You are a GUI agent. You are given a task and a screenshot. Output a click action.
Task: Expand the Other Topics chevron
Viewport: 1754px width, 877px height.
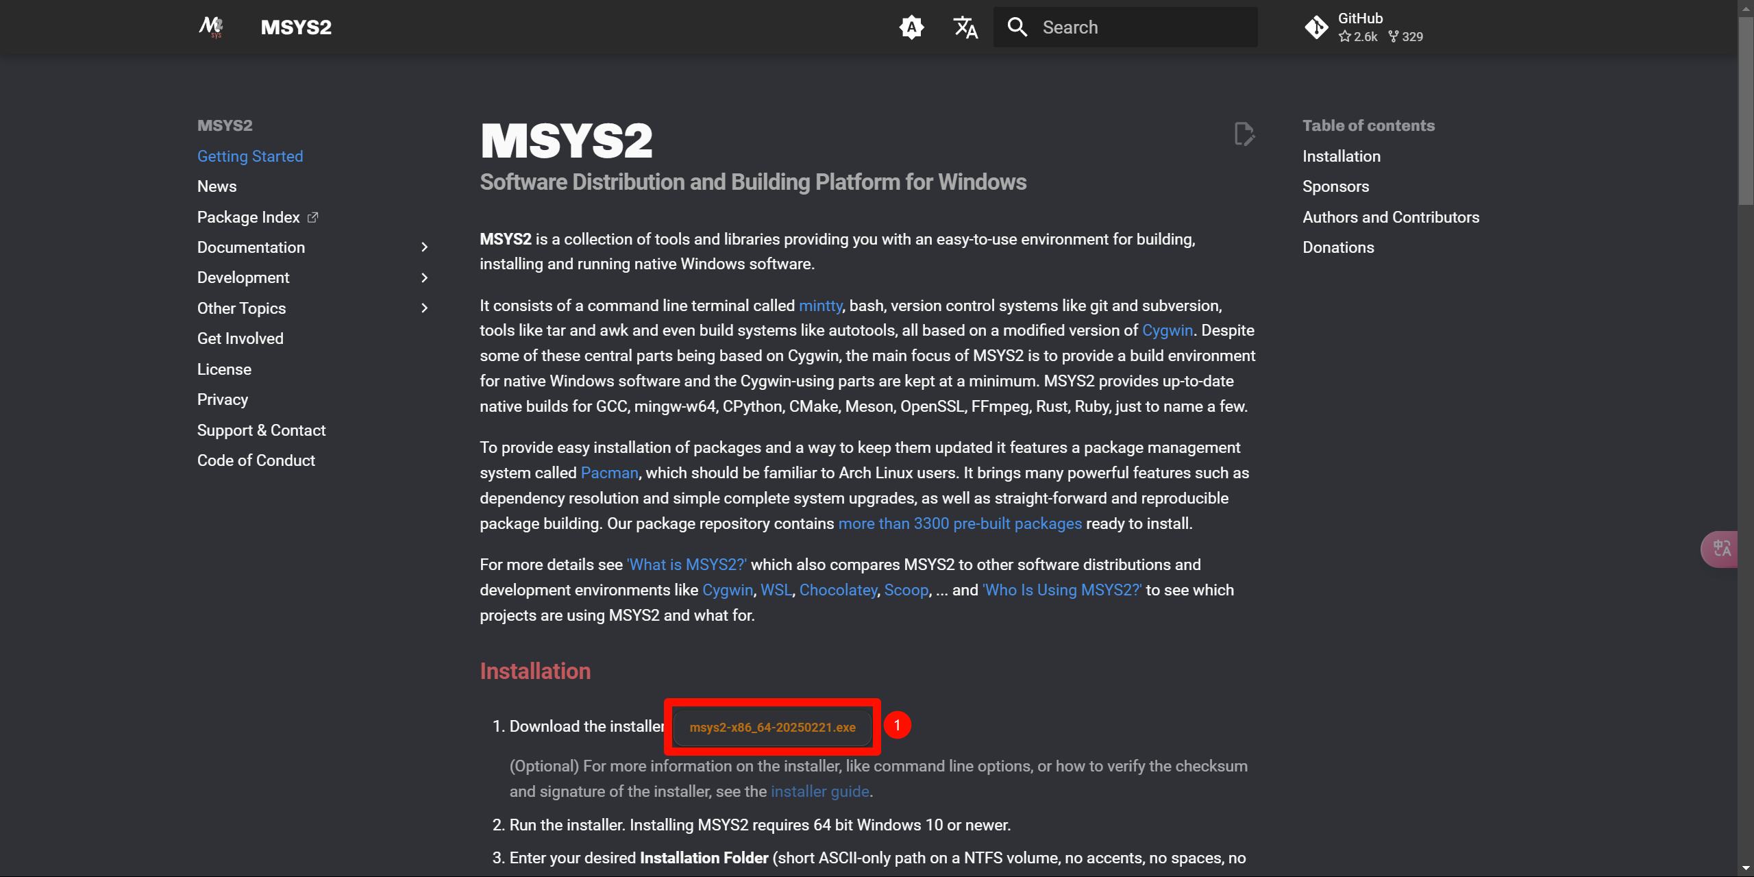point(424,308)
